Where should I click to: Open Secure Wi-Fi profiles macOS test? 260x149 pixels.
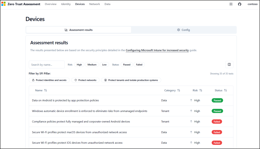tap(79, 132)
